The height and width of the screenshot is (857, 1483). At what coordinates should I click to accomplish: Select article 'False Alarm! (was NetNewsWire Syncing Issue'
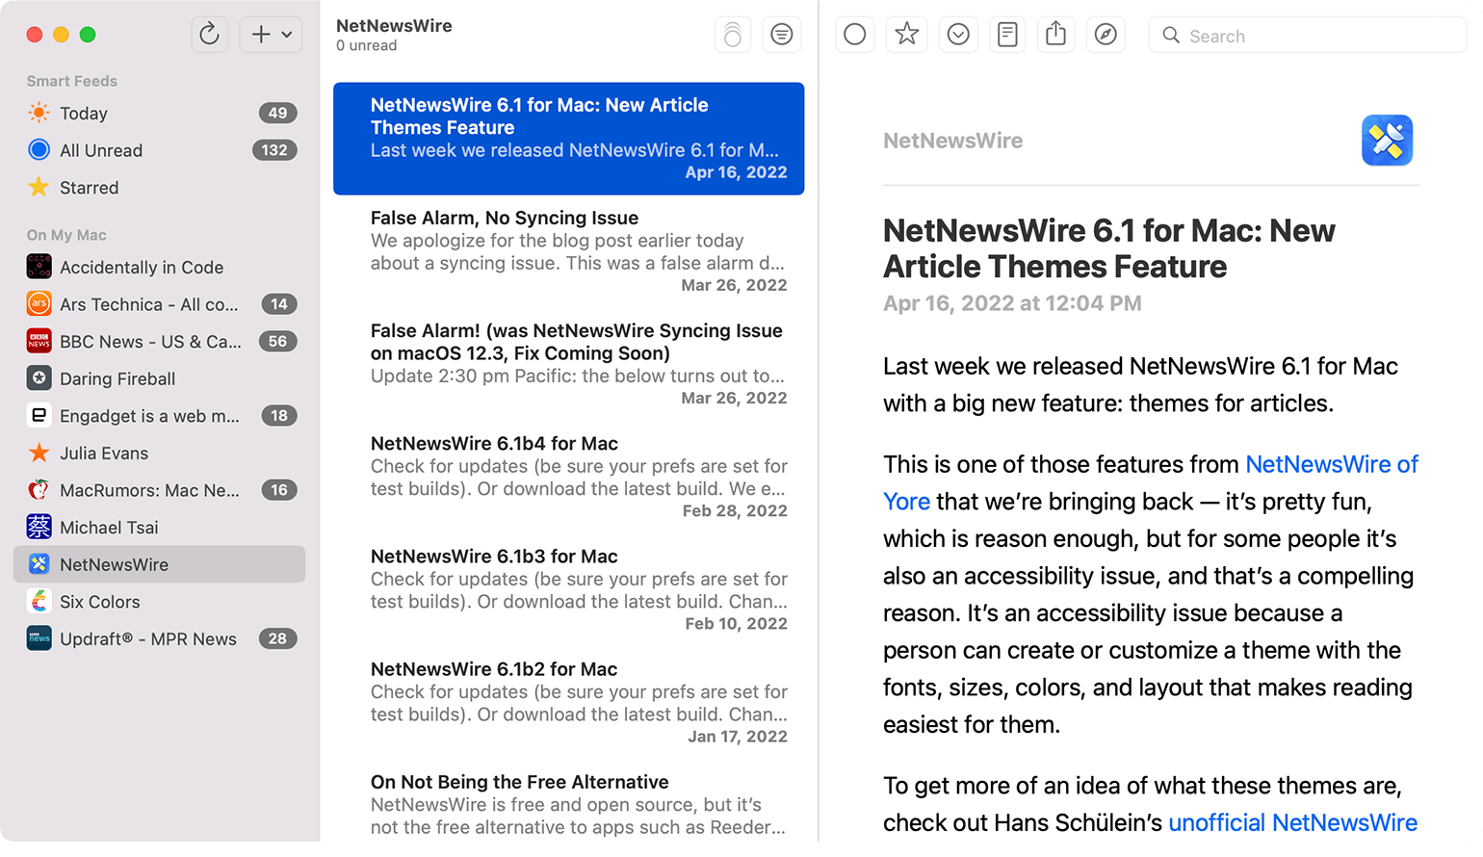pyautogui.click(x=568, y=364)
